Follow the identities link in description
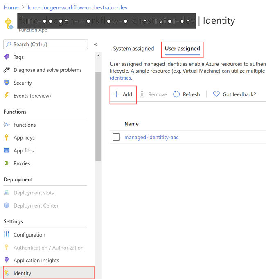266x279 pixels. tap(121, 78)
